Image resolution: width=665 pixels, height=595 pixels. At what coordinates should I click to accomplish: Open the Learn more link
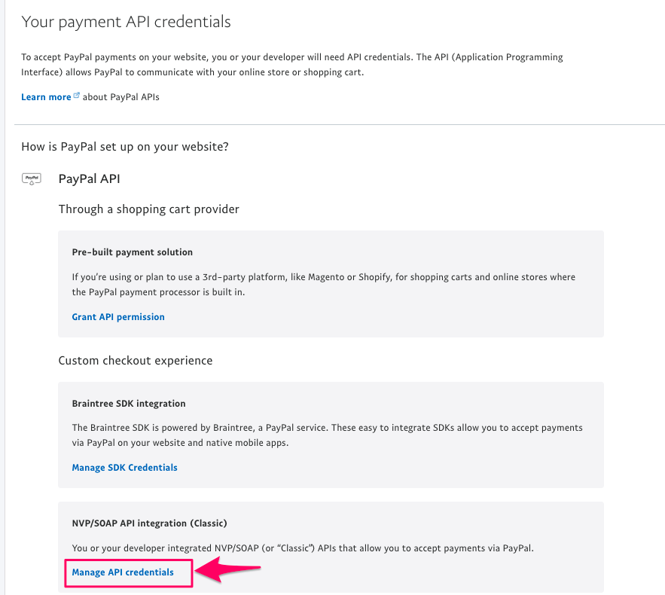coord(46,97)
